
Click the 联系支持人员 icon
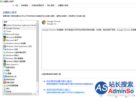[5, 77]
